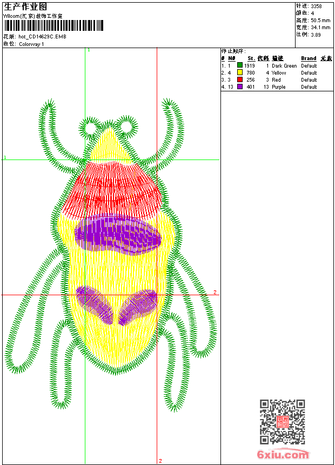This screenshot has width=335, height=465.
Task: Click the beetle's right antenna loop
Action: (127, 127)
